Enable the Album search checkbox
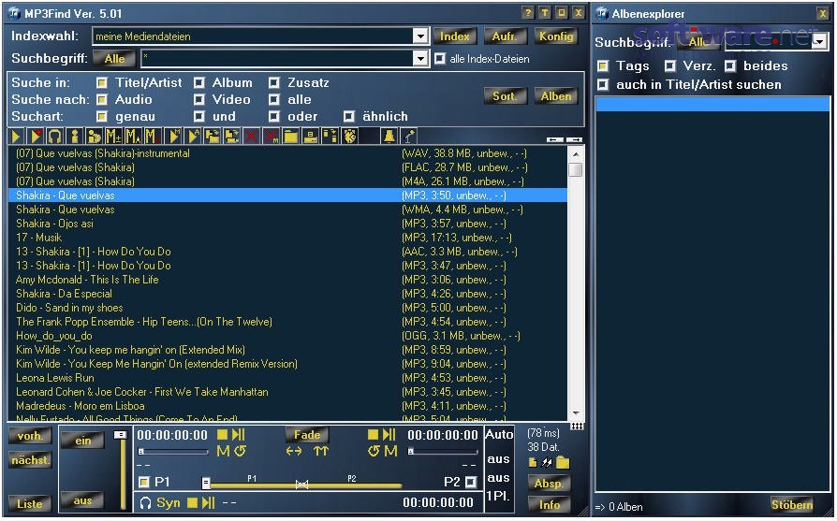Viewport: 837px width, 521px height. point(199,82)
